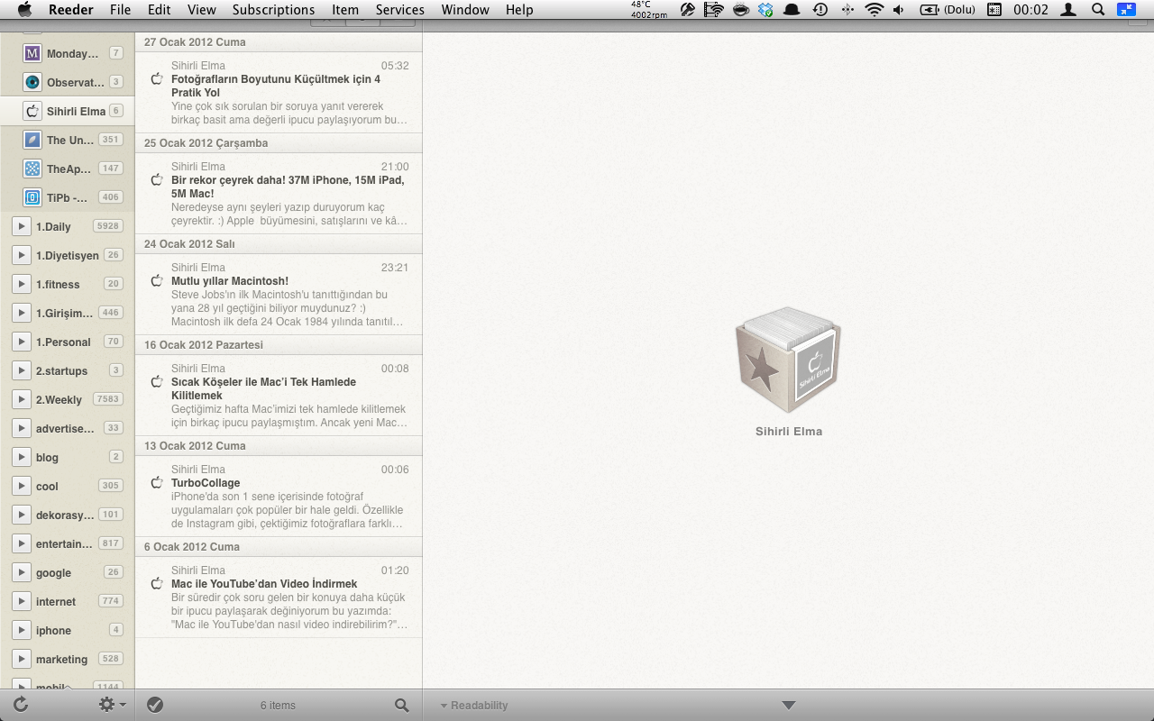
Task: Select the TiPb feed icon
Action: [32, 197]
